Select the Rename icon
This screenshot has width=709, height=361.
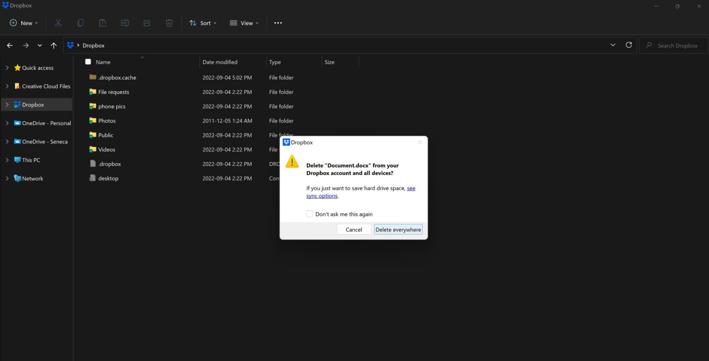point(125,23)
